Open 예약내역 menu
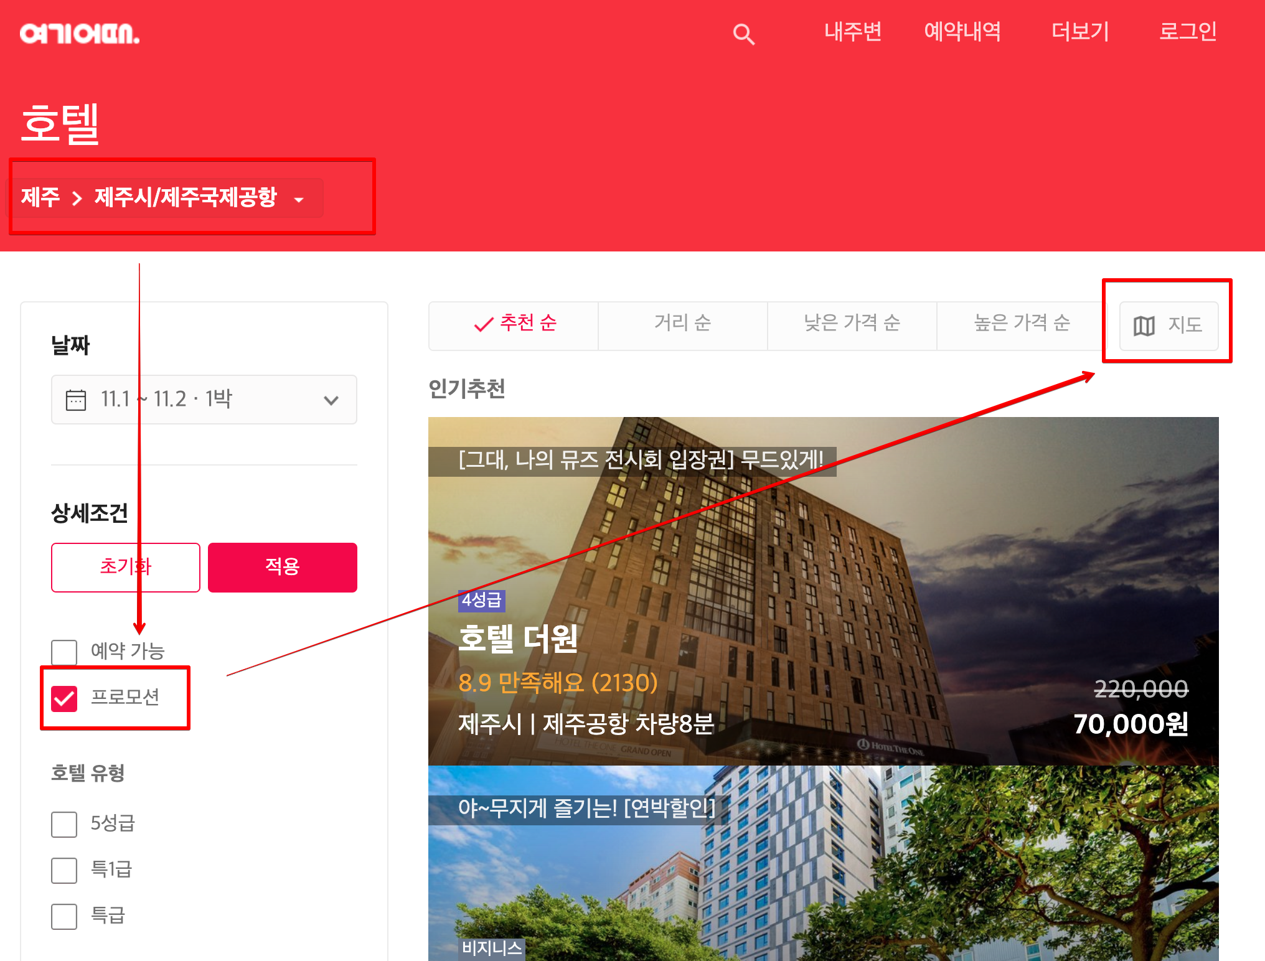The width and height of the screenshot is (1265, 961). pyautogui.click(x=962, y=31)
